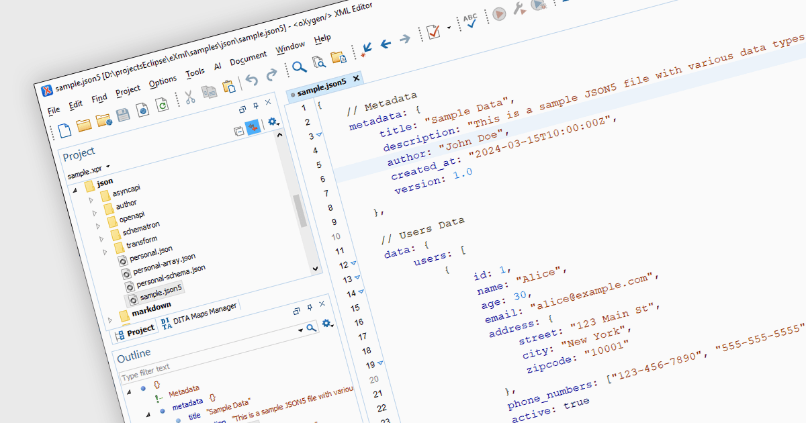
Task: Open the Find menu
Action: pyautogui.click(x=99, y=98)
